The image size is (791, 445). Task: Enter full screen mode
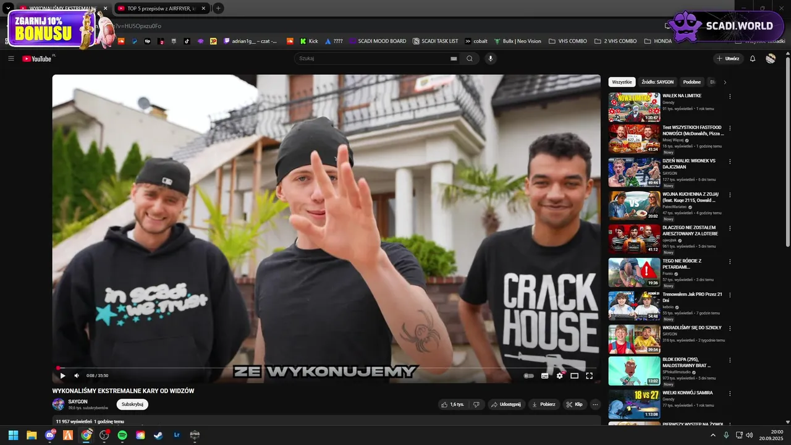click(589, 375)
